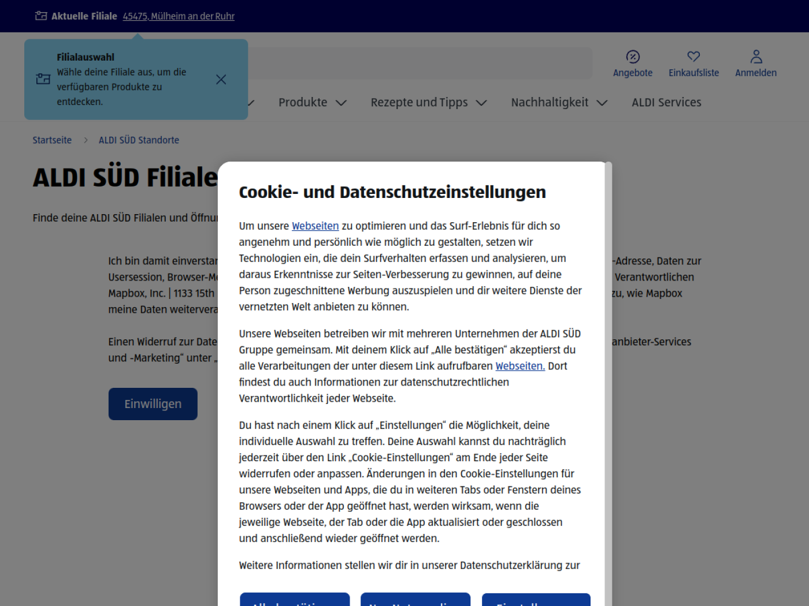Click 'ALDI SÜD Filiale' page heading
Screen dimensions: 809x606
pos(125,177)
